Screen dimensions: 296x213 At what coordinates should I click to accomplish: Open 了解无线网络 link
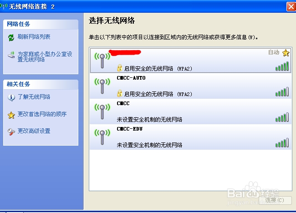tap(34, 97)
